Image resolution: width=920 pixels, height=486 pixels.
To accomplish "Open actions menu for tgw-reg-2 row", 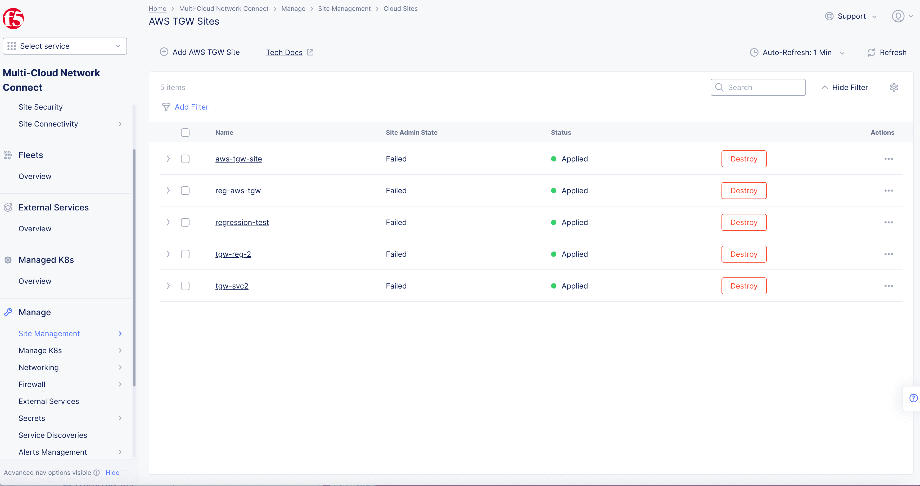I will point(889,254).
